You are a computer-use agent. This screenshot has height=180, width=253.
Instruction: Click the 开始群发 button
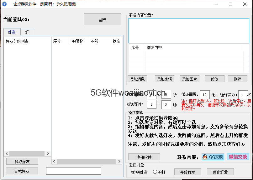click(x=188, y=172)
